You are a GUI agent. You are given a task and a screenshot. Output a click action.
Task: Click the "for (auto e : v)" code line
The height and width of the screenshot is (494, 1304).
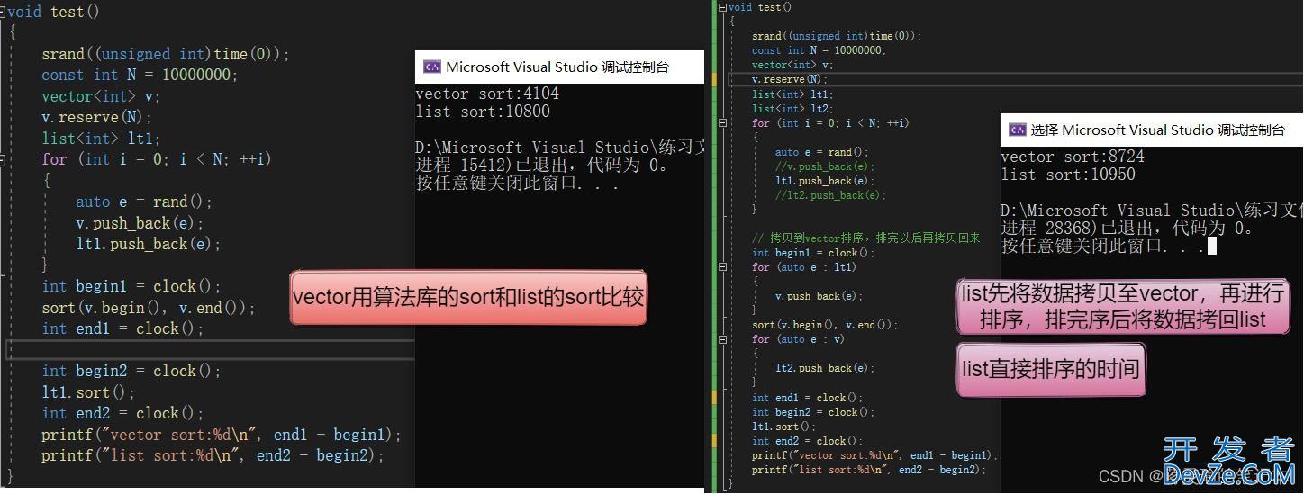click(799, 339)
